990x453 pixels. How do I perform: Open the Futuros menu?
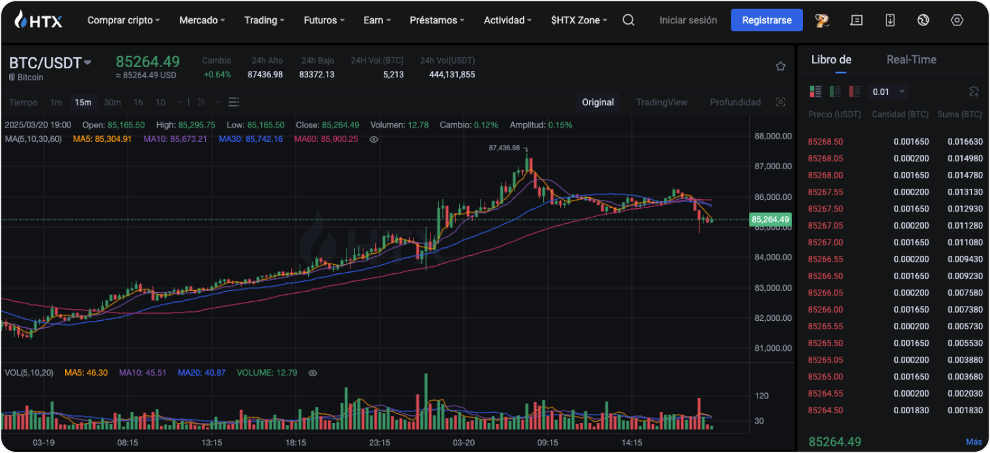[324, 20]
